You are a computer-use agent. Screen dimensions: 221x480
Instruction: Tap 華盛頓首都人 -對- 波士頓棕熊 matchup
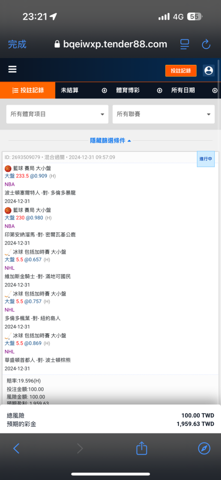click(x=37, y=360)
